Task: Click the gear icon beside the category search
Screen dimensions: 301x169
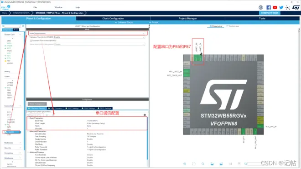Action: point(23,26)
